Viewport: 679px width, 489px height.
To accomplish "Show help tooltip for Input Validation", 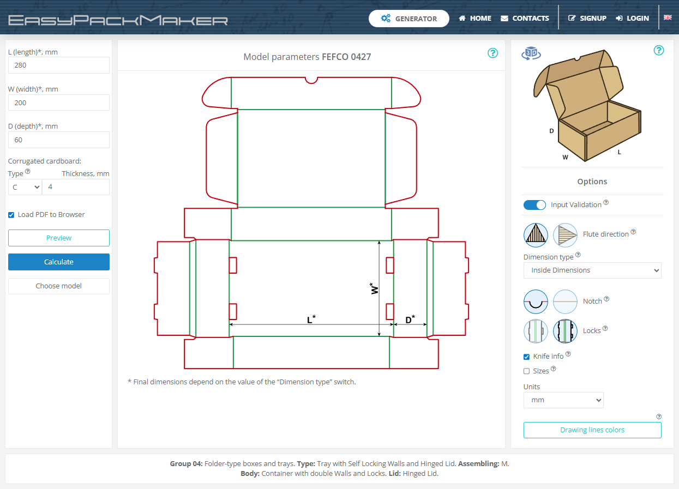I will (606, 202).
